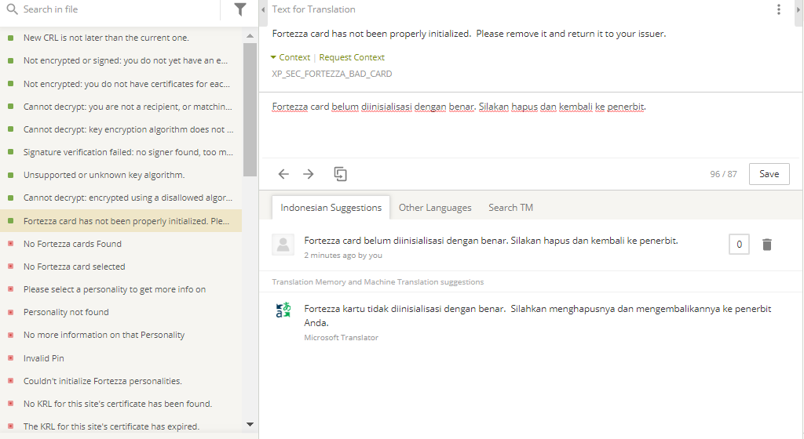Switch to Indonesian Suggestions tab
This screenshot has height=439, width=804.
coord(331,207)
